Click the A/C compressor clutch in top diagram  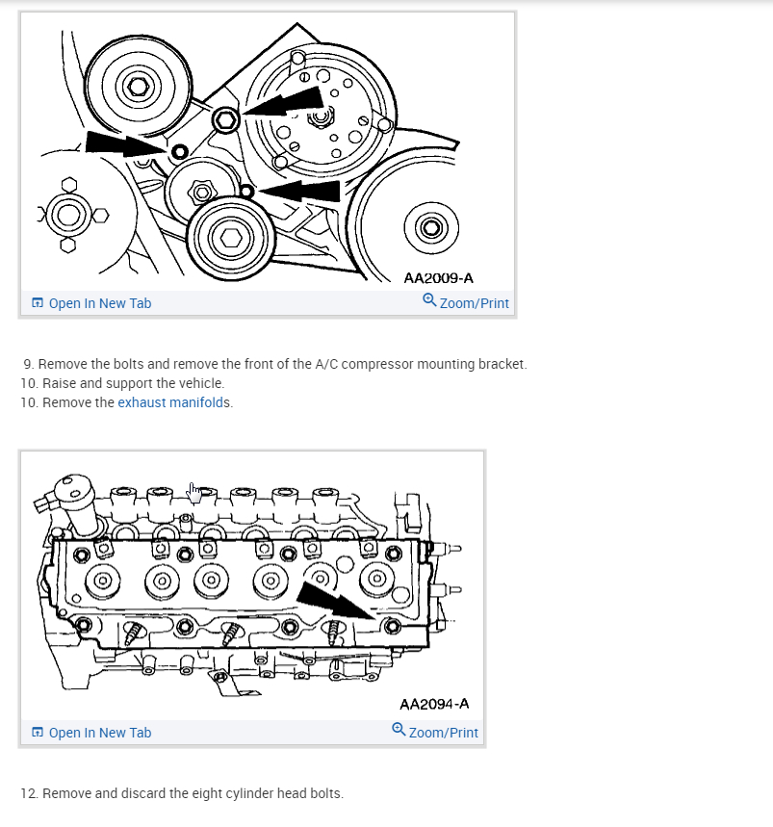tap(320, 112)
